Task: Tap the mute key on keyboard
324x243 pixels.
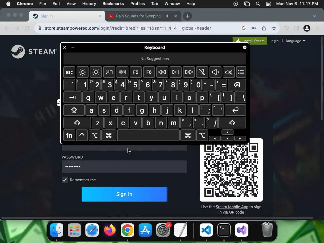Action: [x=202, y=72]
